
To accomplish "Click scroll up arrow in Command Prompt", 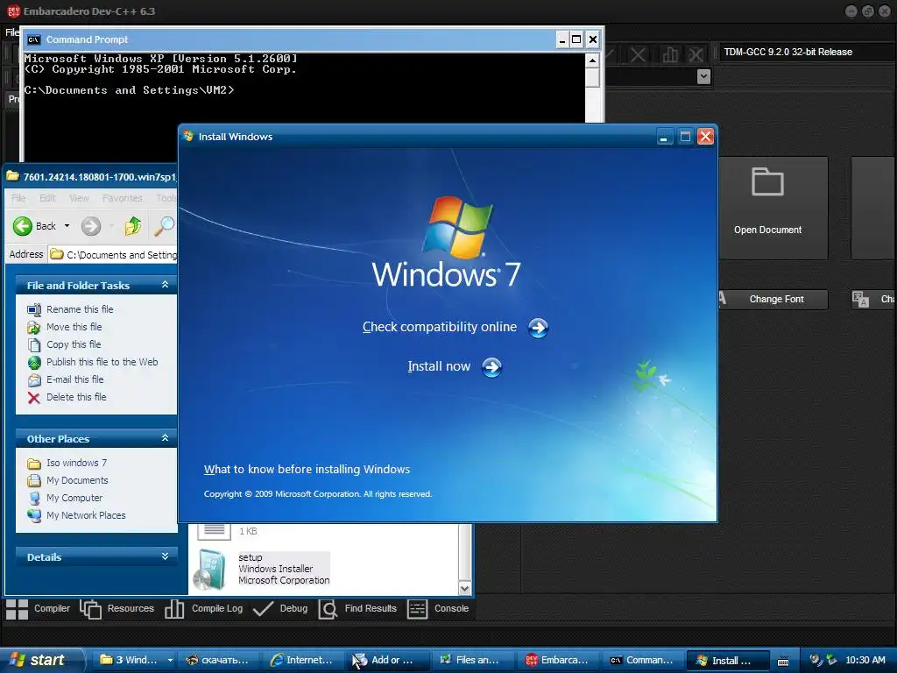I will [x=592, y=60].
